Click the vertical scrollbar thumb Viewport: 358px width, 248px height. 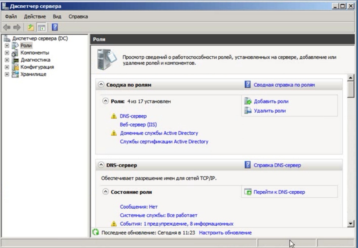coord(350,90)
